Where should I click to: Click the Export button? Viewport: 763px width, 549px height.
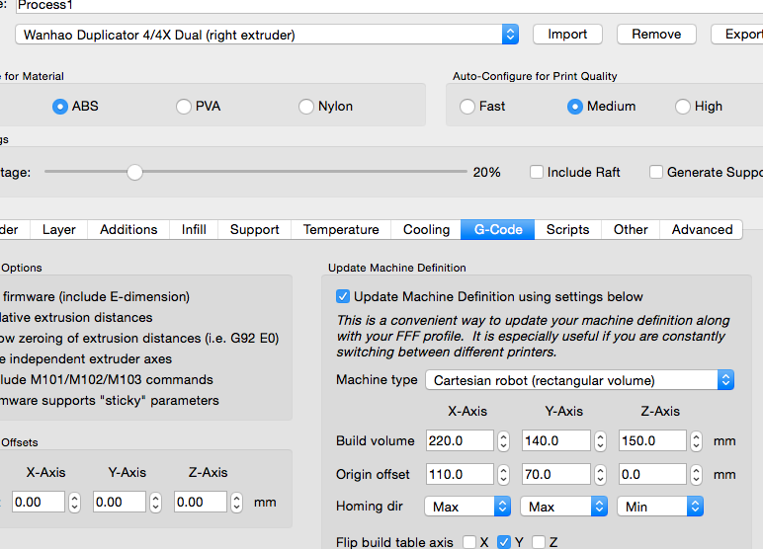click(736, 35)
